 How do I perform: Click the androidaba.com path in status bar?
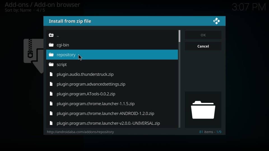pos(80,132)
